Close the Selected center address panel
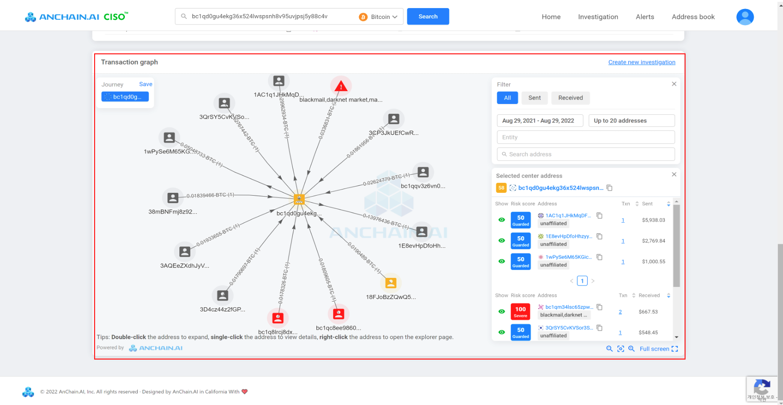The height and width of the screenshot is (405, 783). tap(674, 174)
